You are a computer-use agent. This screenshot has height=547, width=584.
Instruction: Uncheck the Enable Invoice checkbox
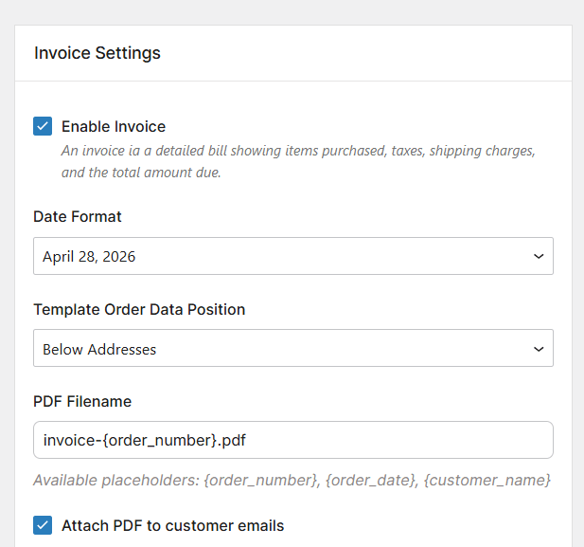[x=43, y=126]
